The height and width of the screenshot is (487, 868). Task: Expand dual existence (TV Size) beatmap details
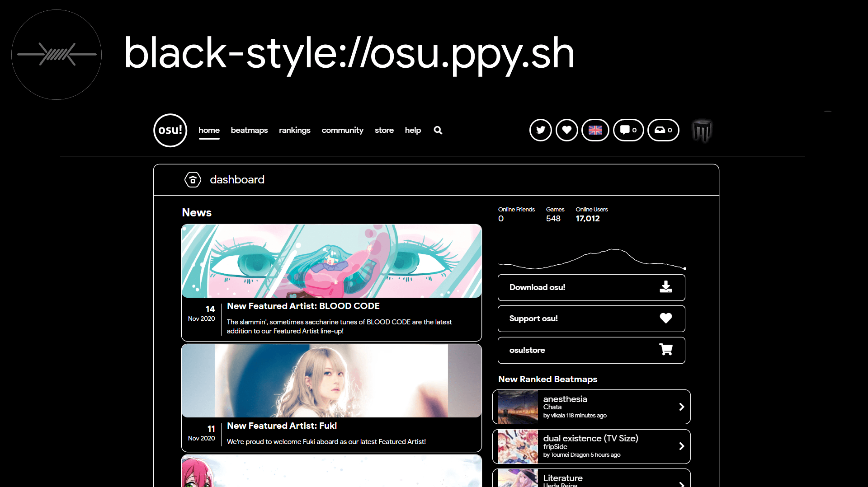click(x=682, y=446)
